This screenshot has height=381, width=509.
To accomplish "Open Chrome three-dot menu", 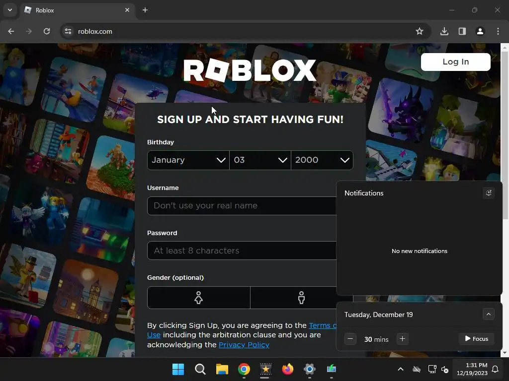I will coord(498,31).
